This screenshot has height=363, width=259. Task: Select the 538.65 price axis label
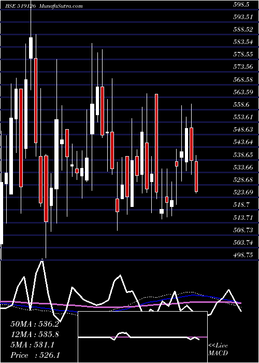click(242, 155)
